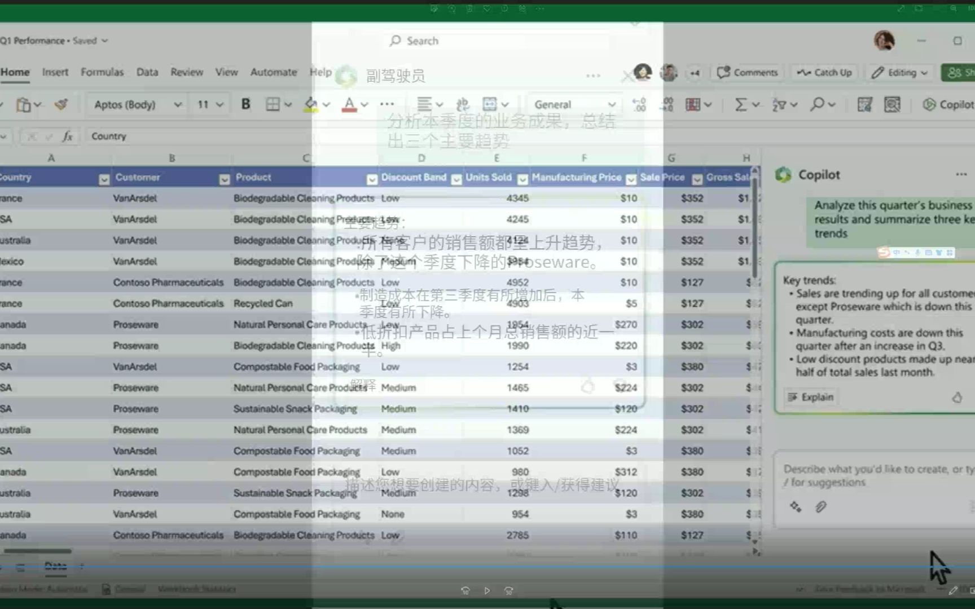Open Copilot from the ribbon
Screen dimensions: 975x609
click(x=948, y=104)
